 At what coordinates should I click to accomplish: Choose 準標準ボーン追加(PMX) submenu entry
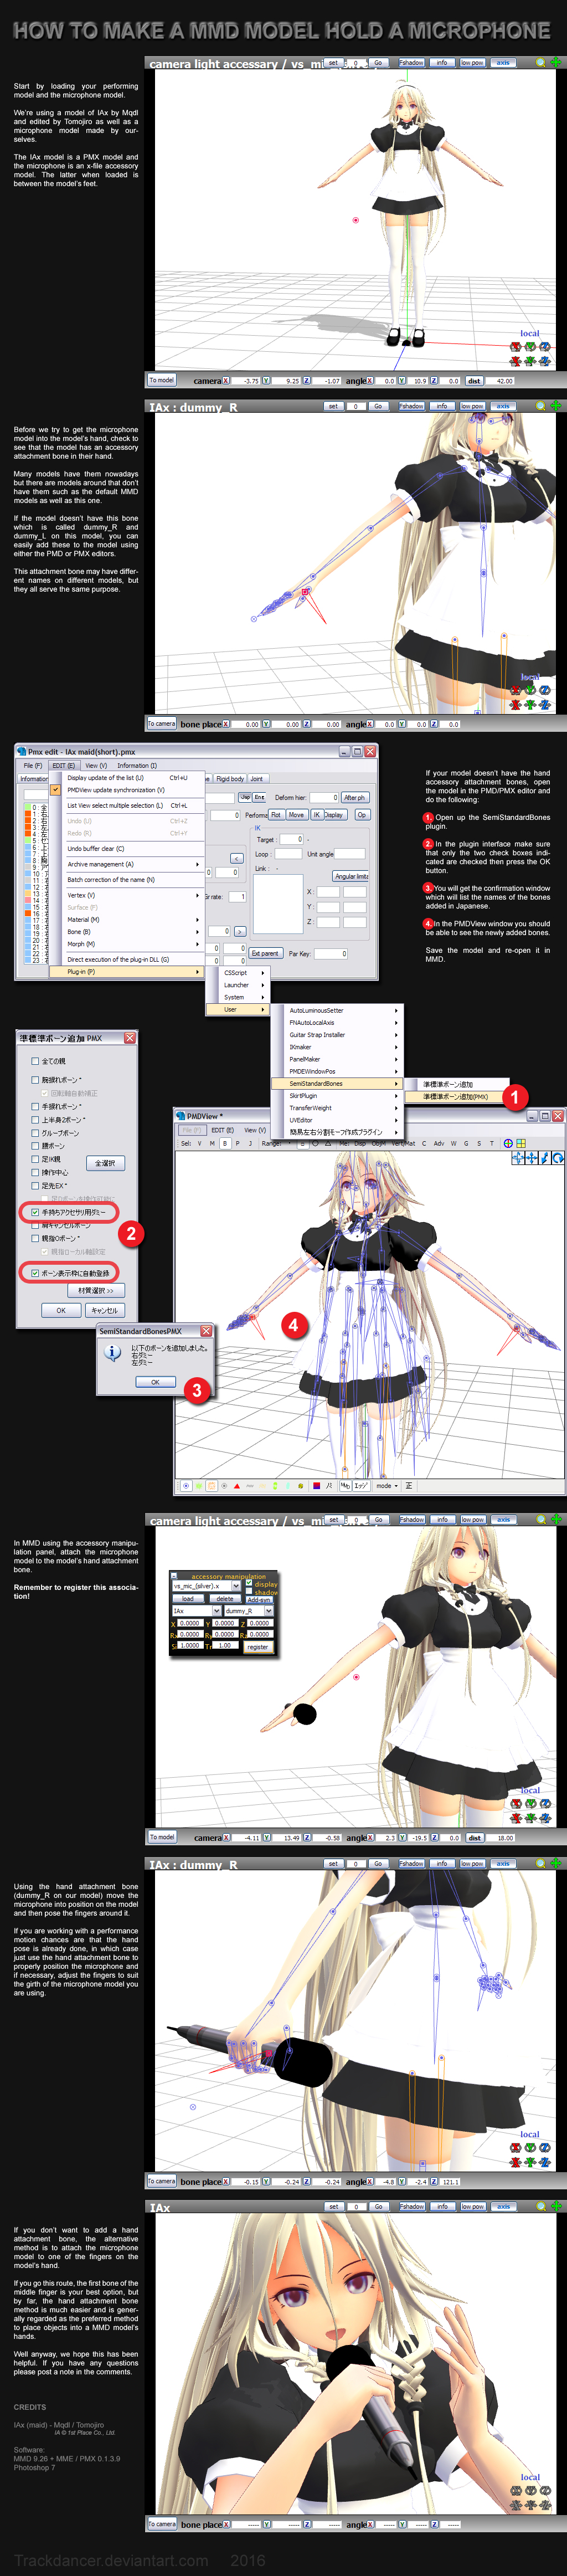point(456,1096)
